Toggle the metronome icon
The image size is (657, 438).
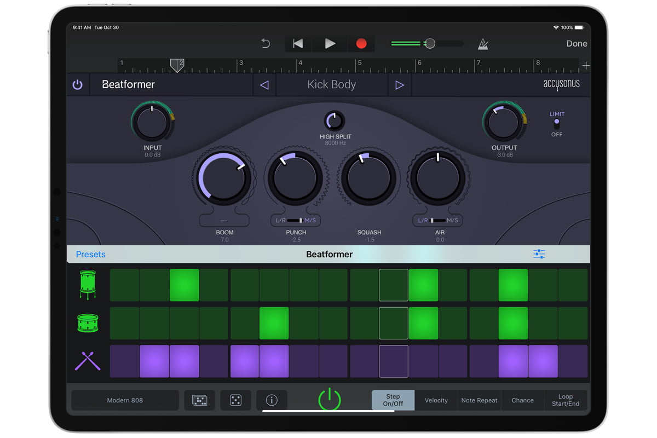pos(483,44)
